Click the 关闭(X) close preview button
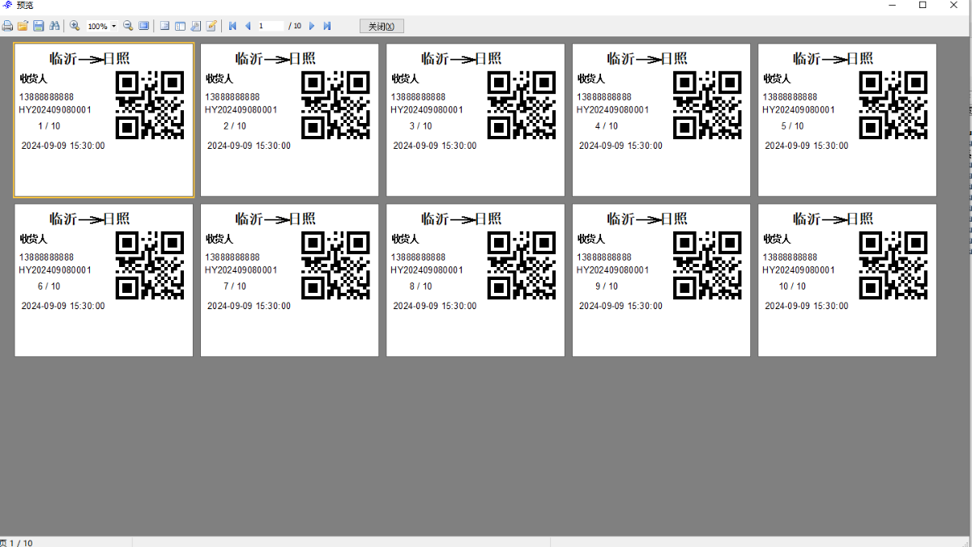This screenshot has width=972, height=547. click(x=382, y=26)
